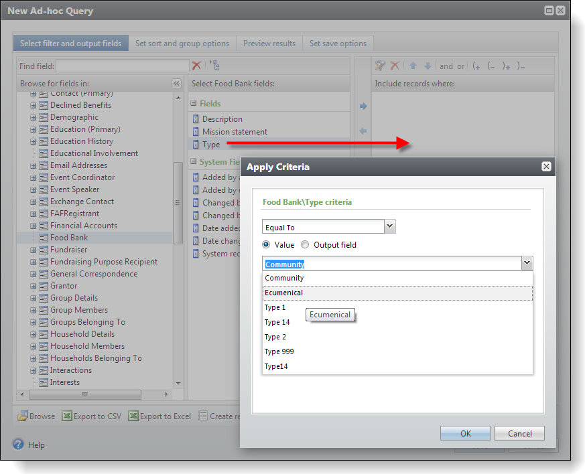Delete filter with the red X in criteria toolbar
585x474 pixels.
click(395, 66)
